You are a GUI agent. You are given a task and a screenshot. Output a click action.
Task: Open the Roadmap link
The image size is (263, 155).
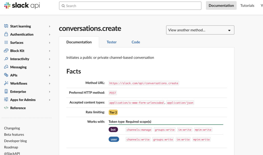tap(11, 147)
